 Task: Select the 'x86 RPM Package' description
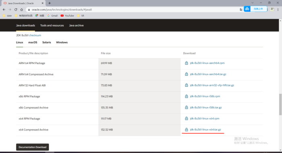[x=29, y=96]
